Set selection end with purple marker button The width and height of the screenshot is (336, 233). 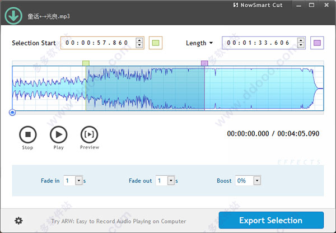(x=317, y=43)
